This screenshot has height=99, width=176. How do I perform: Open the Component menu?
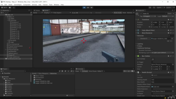point(27,5)
